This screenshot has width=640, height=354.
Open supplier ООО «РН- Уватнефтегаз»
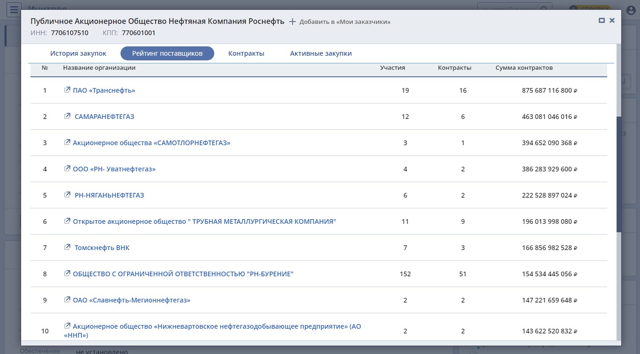click(x=114, y=169)
